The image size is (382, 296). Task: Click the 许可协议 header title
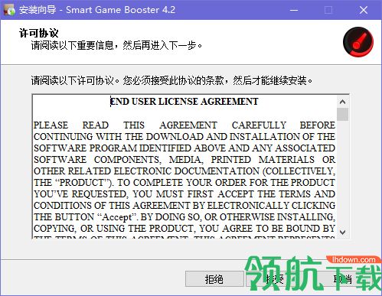coord(39,33)
